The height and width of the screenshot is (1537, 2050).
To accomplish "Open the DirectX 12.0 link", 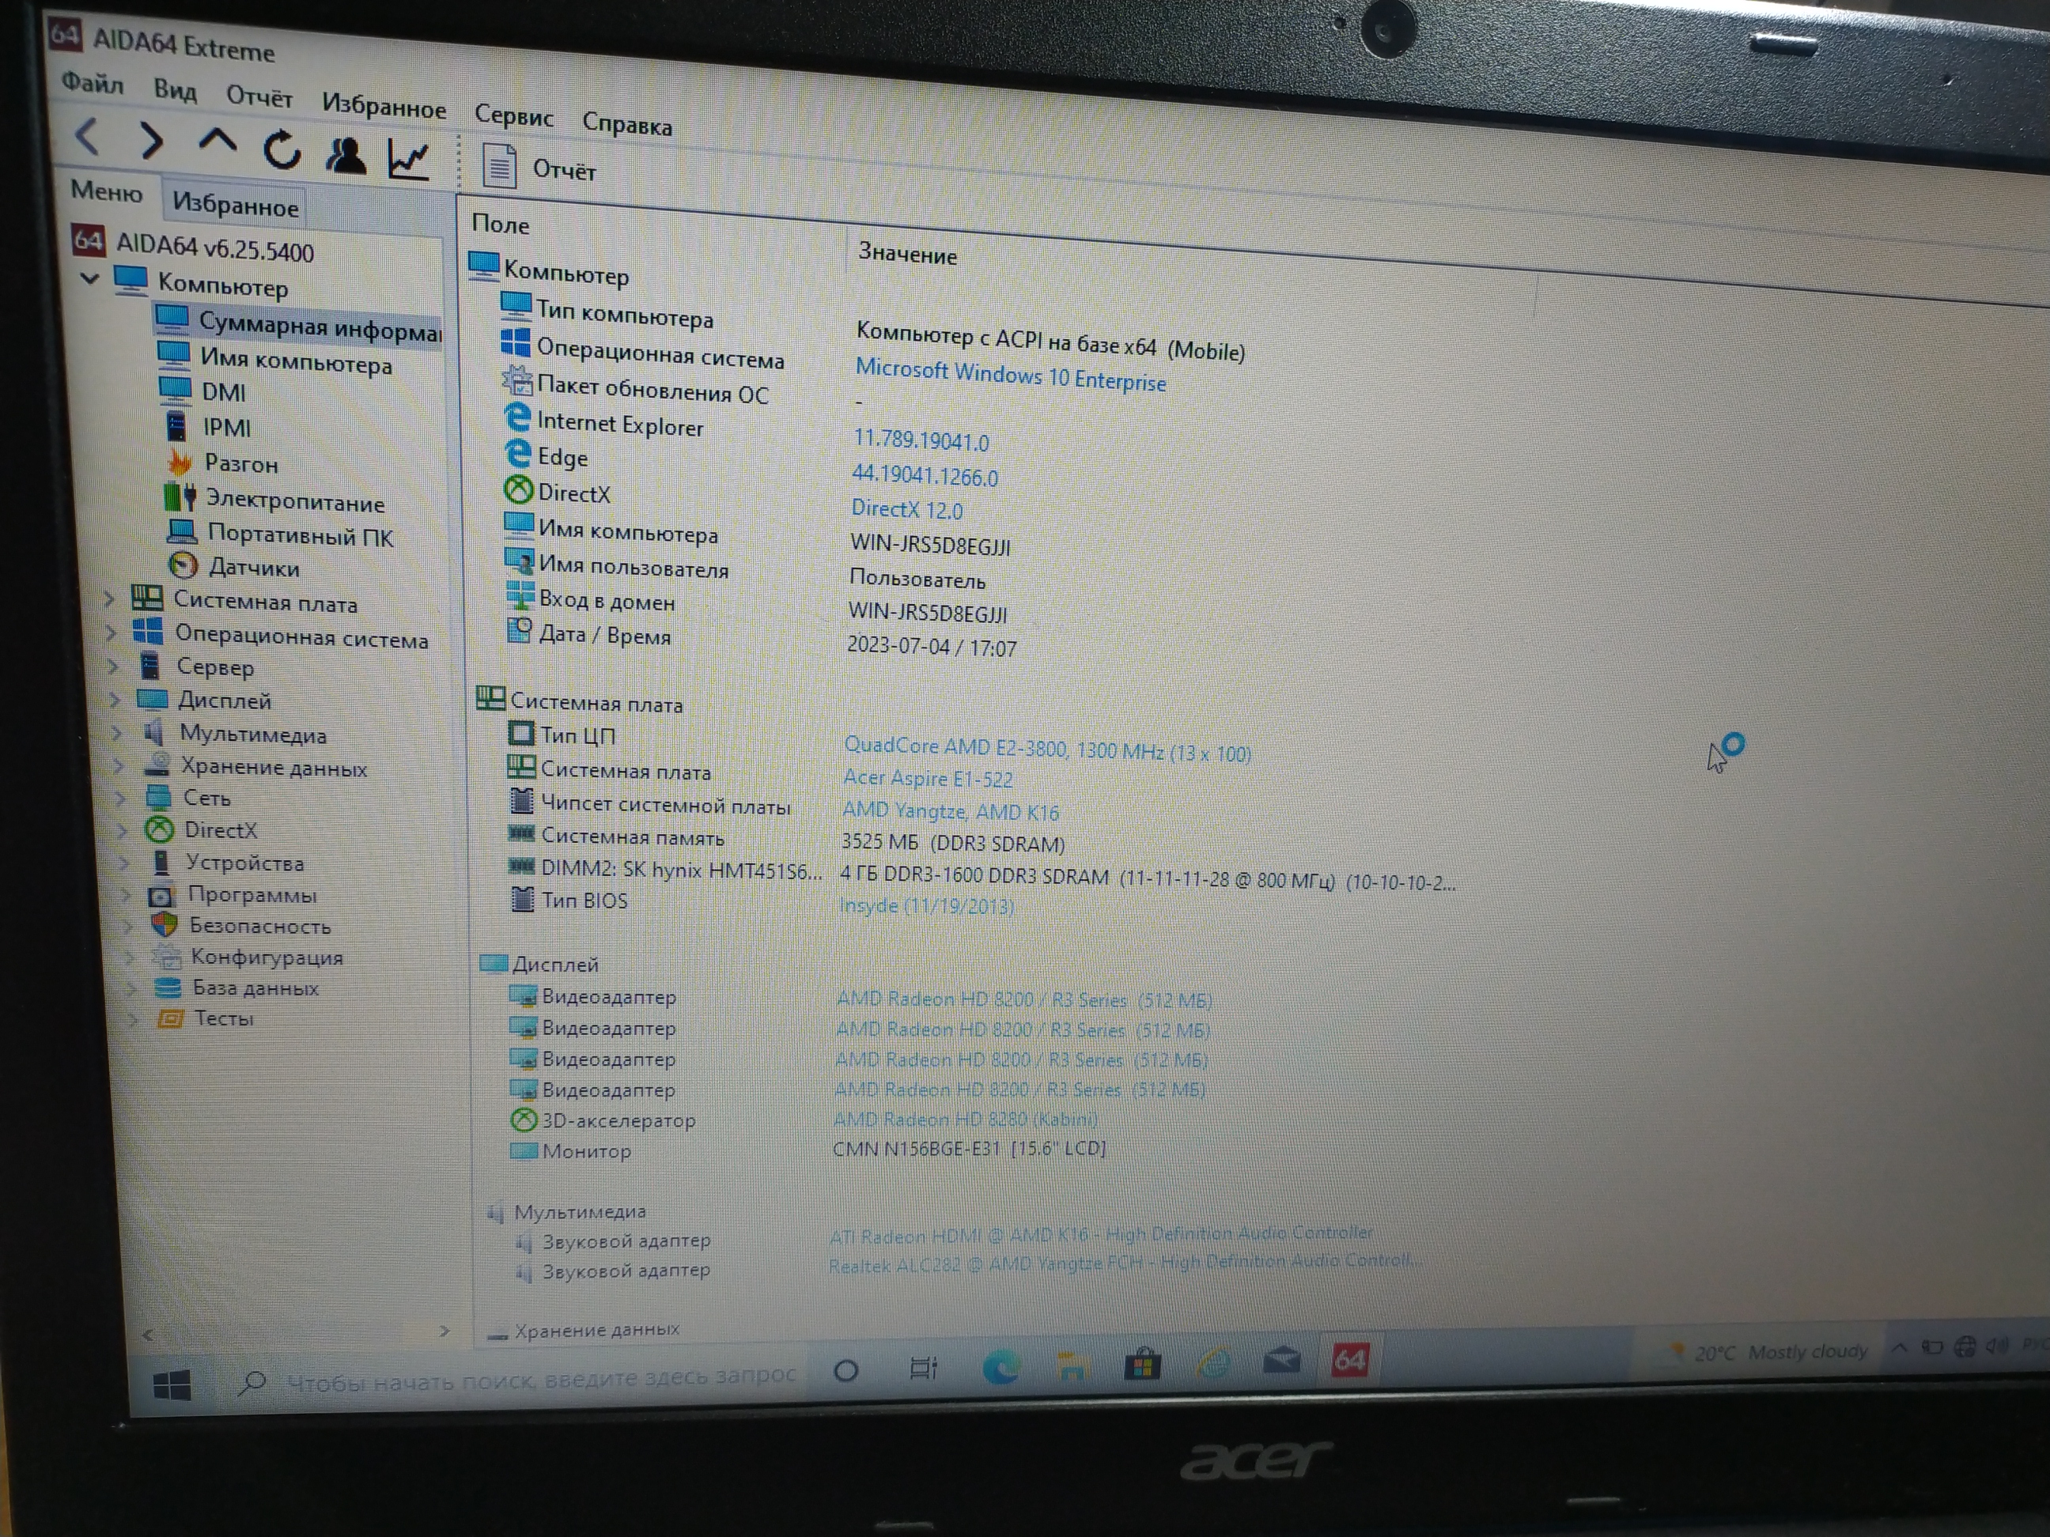I will point(906,508).
